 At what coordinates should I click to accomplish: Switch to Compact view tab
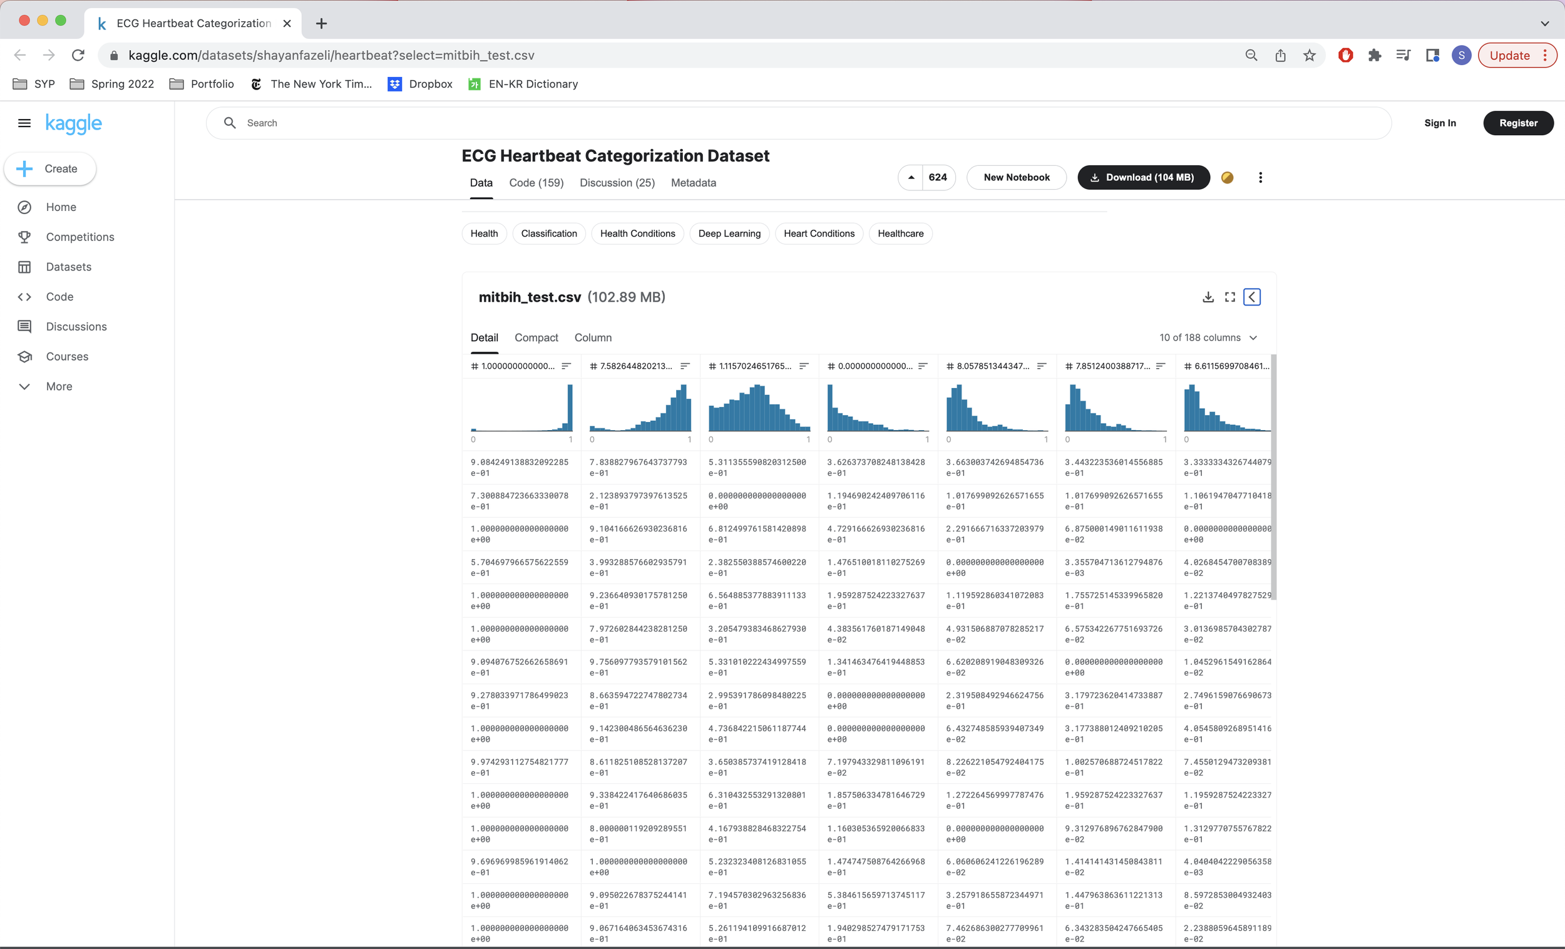tap(536, 337)
